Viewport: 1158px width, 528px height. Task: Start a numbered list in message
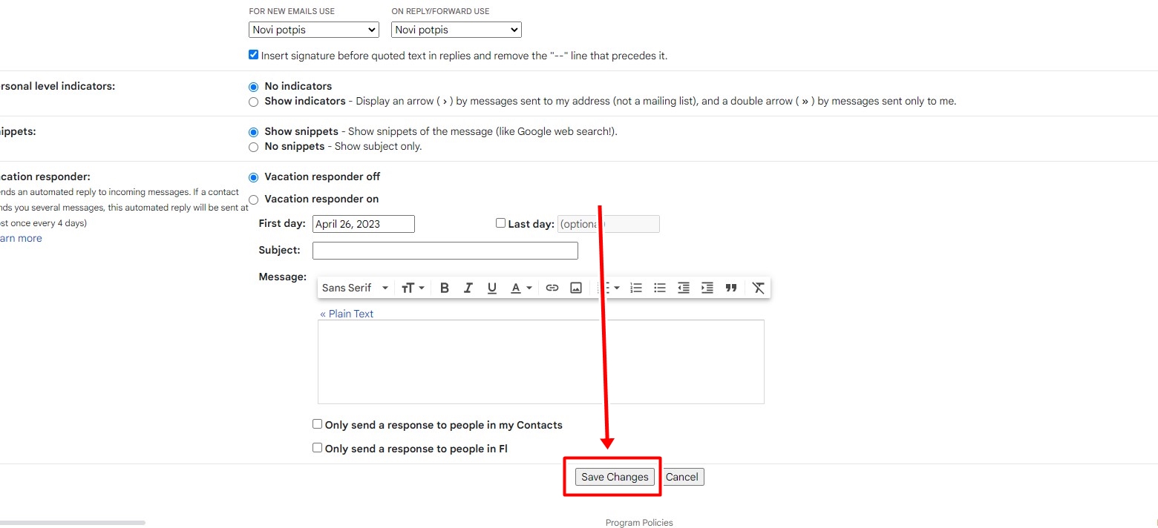pyautogui.click(x=636, y=288)
